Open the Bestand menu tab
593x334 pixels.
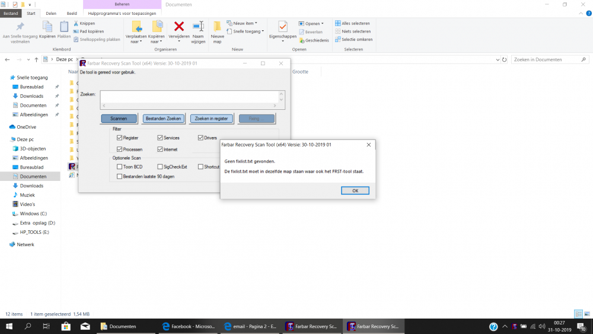click(x=11, y=13)
